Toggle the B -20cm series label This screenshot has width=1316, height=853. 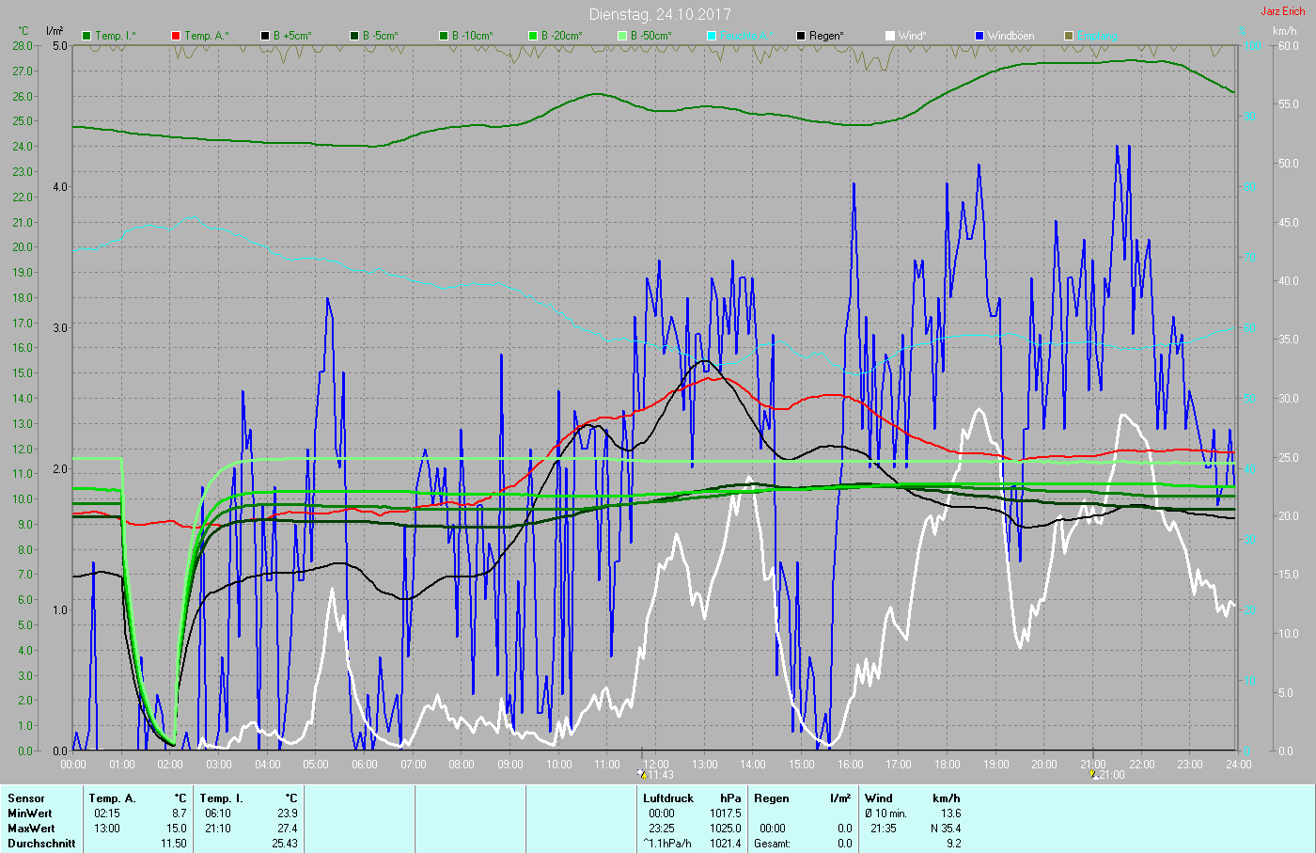point(561,36)
